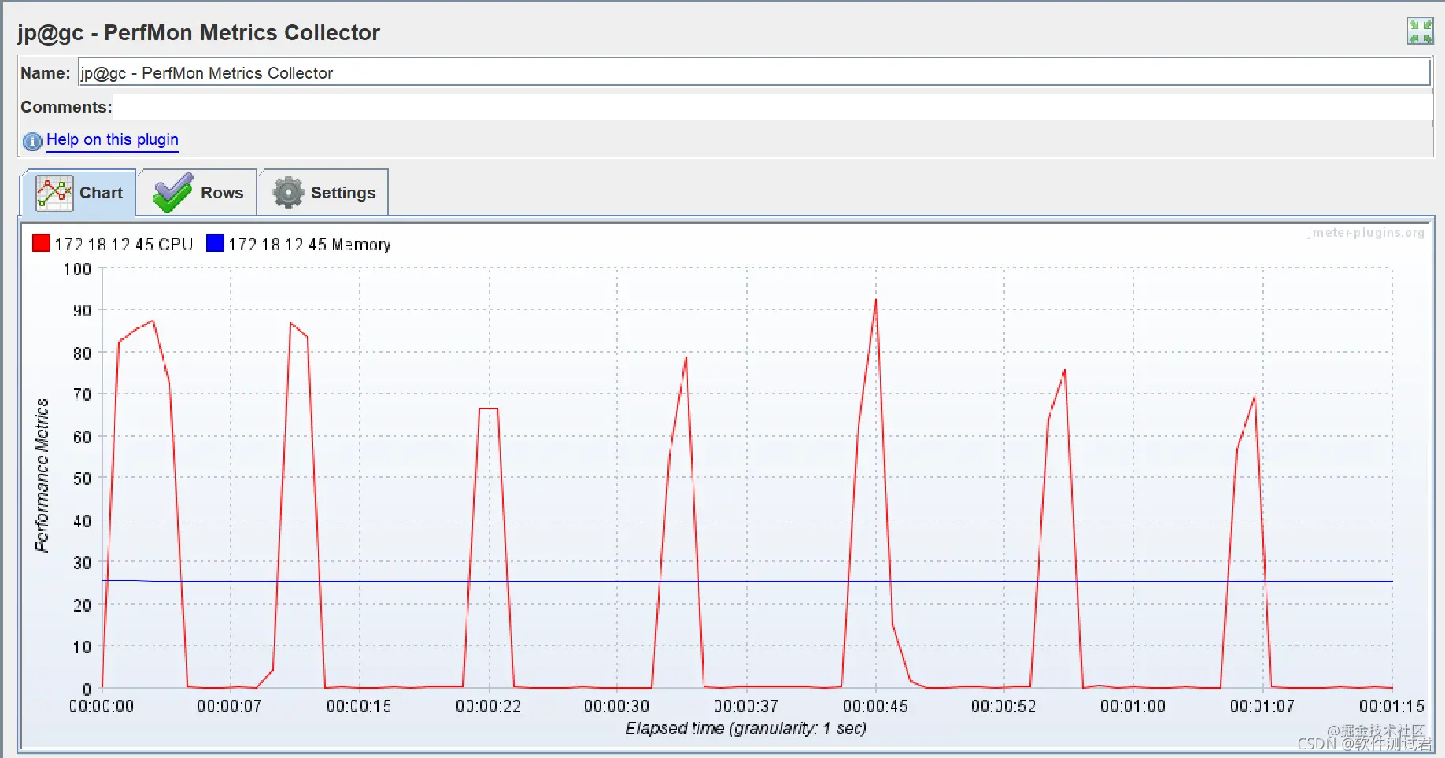The height and width of the screenshot is (758, 1445).
Task: Click the 00:00:45 time axis label
Action: [875, 706]
